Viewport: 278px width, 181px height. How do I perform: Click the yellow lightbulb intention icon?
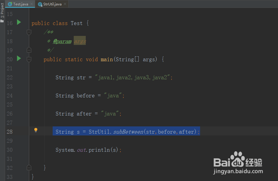click(36, 130)
